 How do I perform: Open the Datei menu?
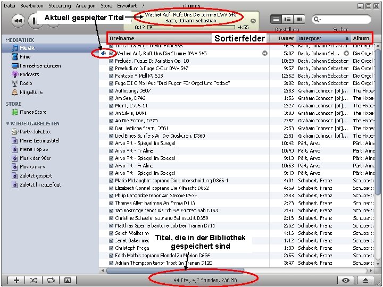coord(10,5)
